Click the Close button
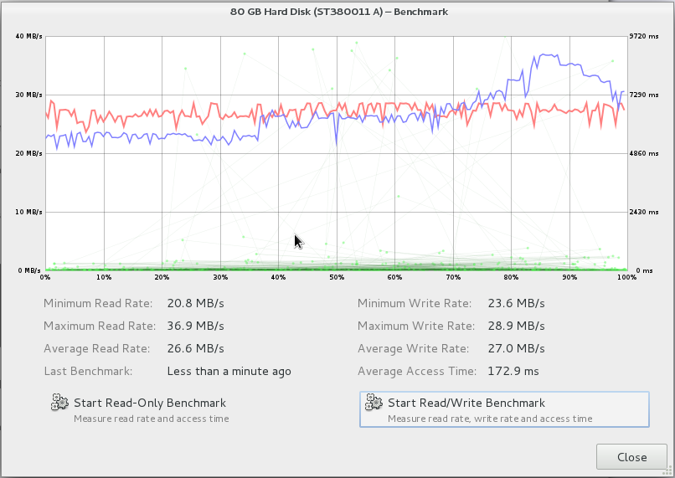This screenshot has height=478, width=675. click(x=631, y=457)
